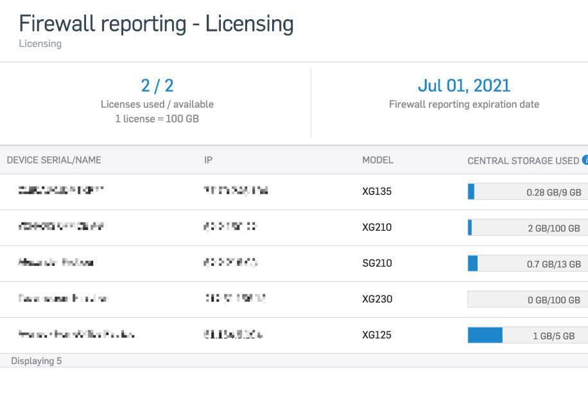The width and height of the screenshot is (588, 400).
Task: Click the Jul 01, 2021 expiration date
Action: click(x=464, y=86)
